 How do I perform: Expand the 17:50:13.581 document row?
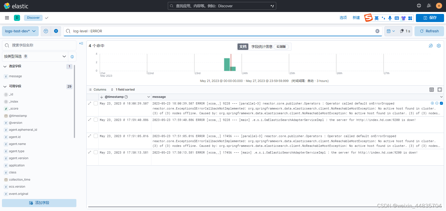click(x=89, y=152)
